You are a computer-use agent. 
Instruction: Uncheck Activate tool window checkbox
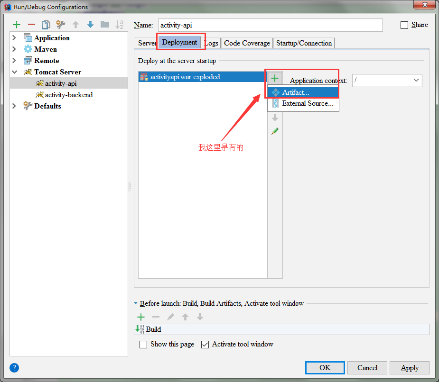(205, 345)
